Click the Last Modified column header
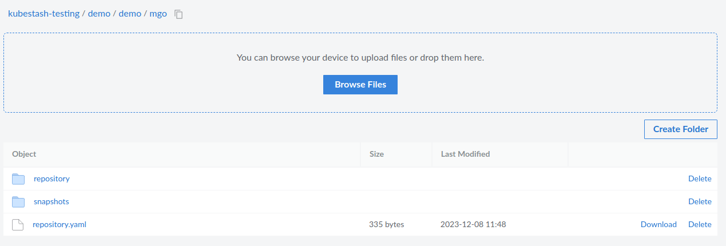The height and width of the screenshot is (246, 726). tap(465, 154)
